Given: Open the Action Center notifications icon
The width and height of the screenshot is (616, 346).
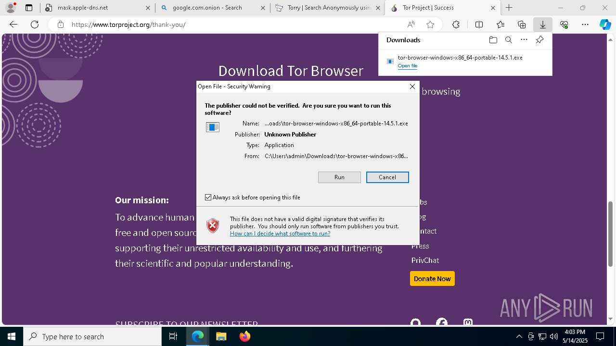Looking at the screenshot, I should tap(600, 336).
